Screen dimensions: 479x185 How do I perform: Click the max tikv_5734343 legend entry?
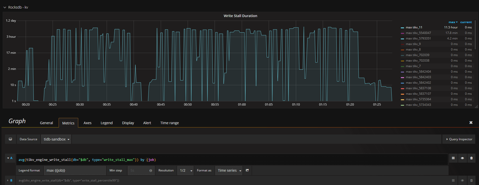pyautogui.click(x=418, y=105)
